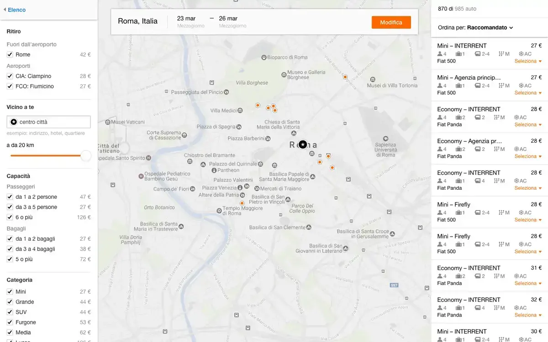Click the orange Modifica button

click(x=391, y=22)
